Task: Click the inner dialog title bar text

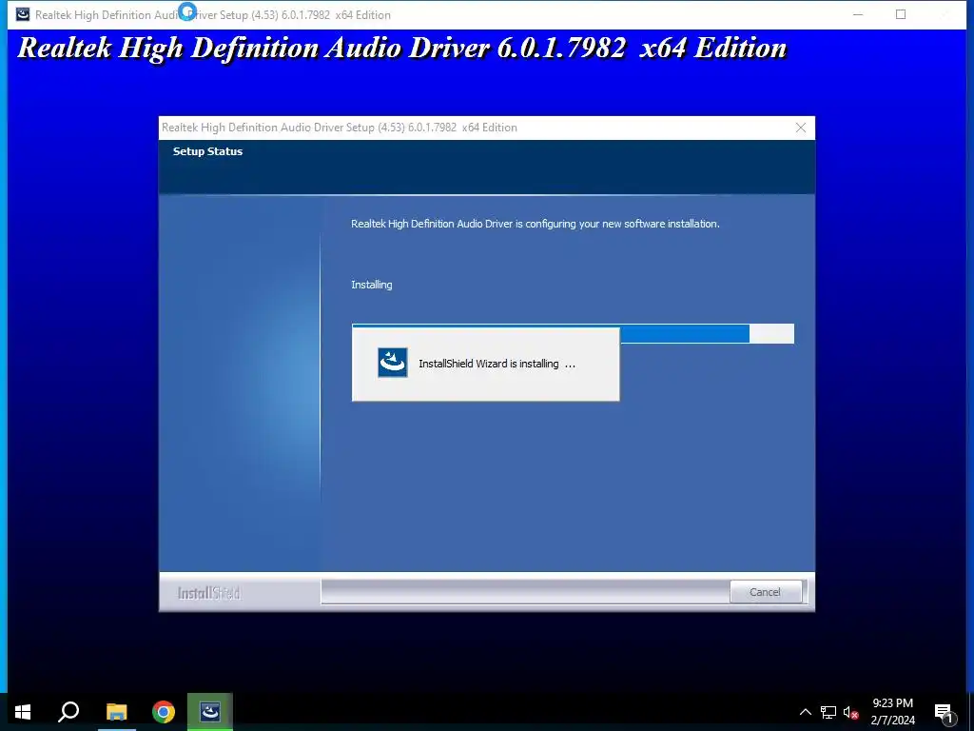Action: [x=340, y=128]
